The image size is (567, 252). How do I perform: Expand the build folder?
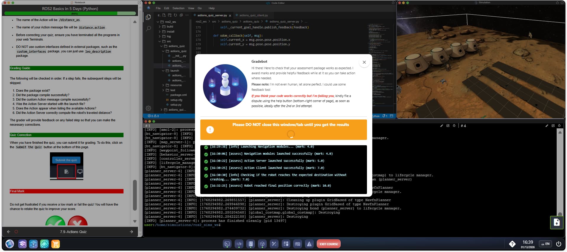(170, 27)
